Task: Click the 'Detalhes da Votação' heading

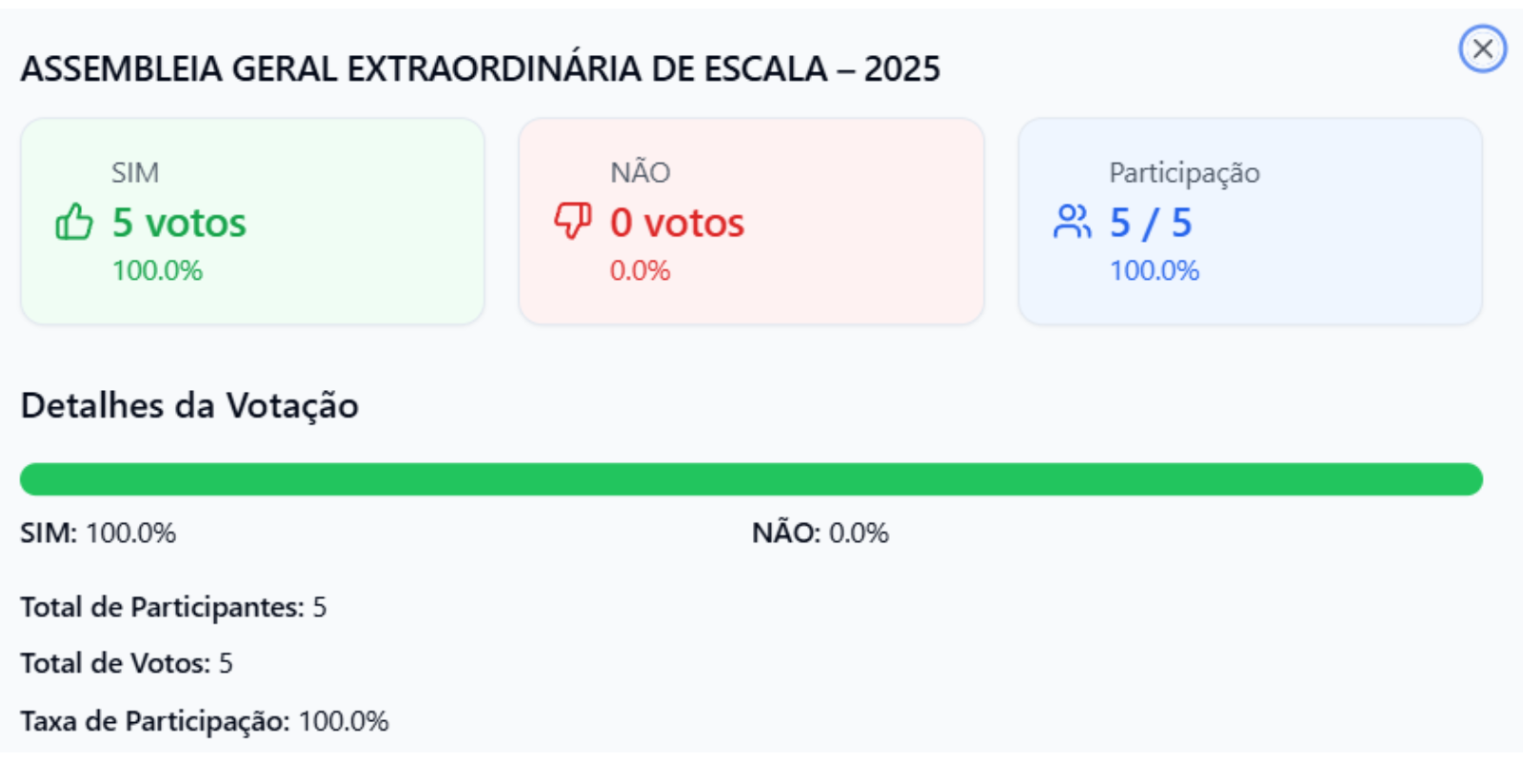Action: pyautogui.click(x=189, y=406)
